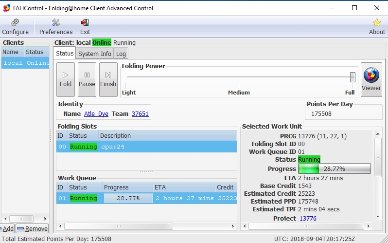The width and height of the screenshot is (388, 243).
Task: Click Selected Work Unit scroll down arrow
Action: [378, 217]
